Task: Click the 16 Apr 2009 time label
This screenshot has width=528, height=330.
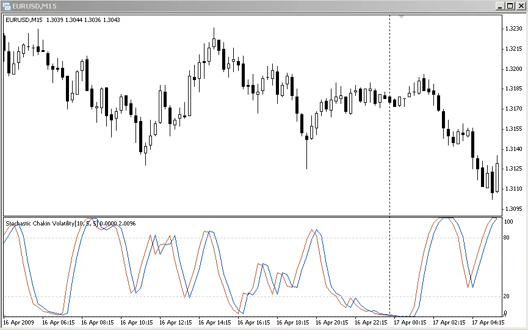Action: pos(20,321)
